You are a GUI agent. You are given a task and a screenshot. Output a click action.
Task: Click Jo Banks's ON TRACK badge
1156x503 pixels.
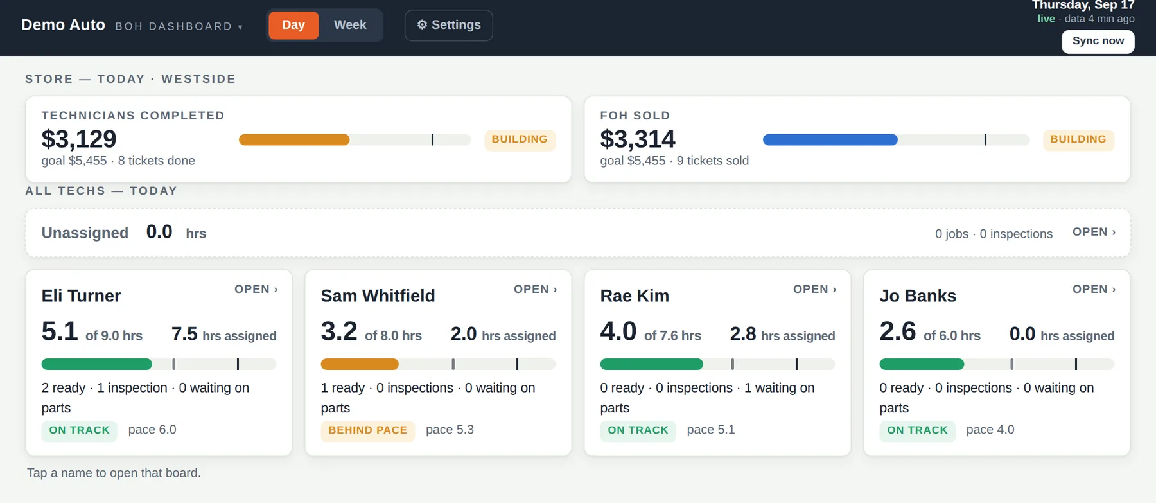pos(918,430)
